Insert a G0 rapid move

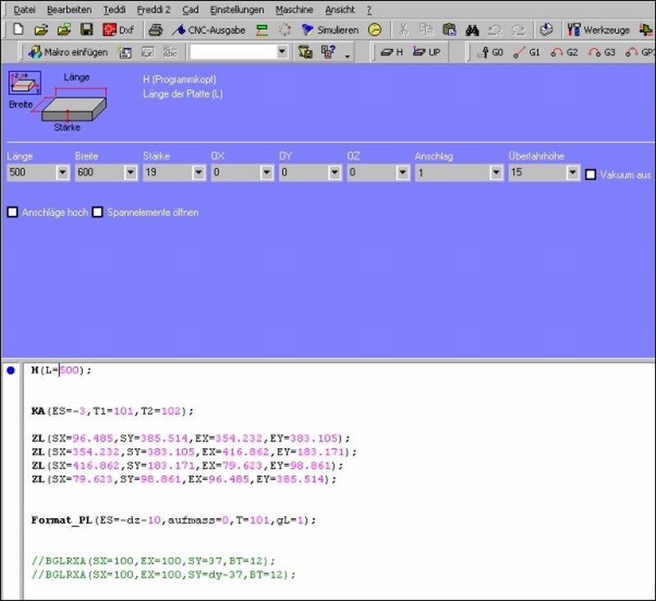[x=490, y=53]
